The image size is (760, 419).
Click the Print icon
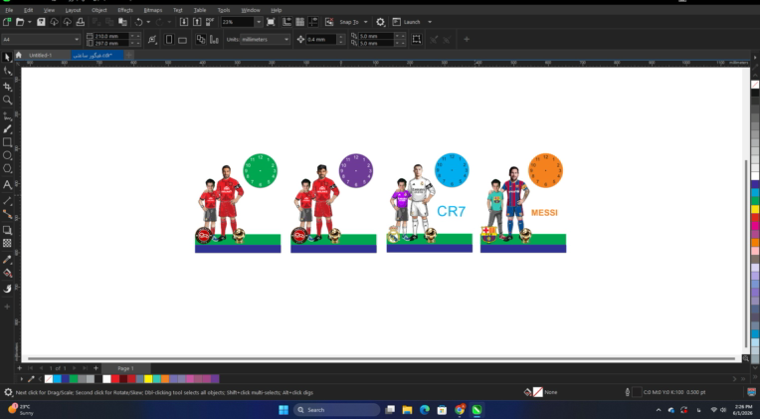[x=81, y=22]
